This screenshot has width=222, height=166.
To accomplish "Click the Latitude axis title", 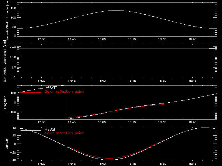I will coord(7,144).
